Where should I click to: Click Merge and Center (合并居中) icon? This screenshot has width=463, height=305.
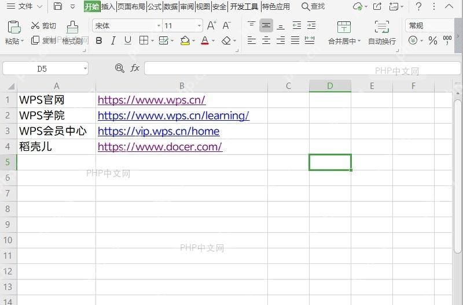coord(344,27)
